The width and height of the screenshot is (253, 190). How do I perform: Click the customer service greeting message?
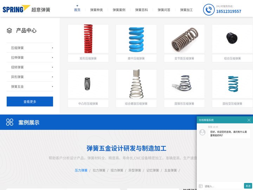click(228, 134)
